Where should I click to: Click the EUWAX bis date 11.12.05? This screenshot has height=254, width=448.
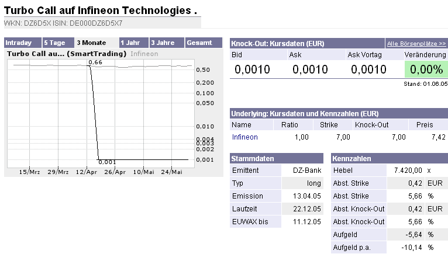[x=307, y=222]
